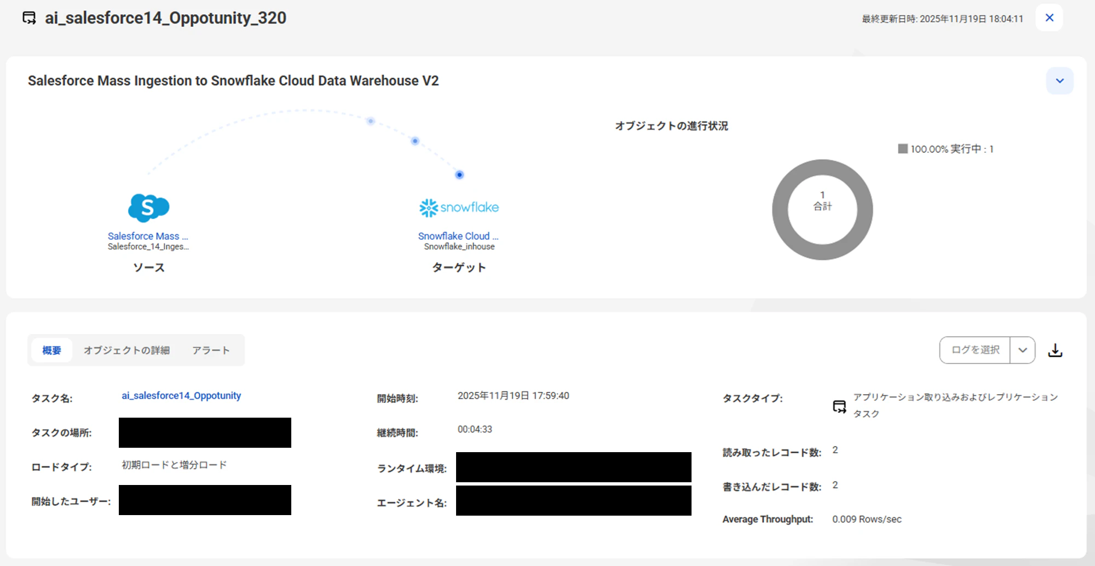Click the task icon beside the job title
The height and width of the screenshot is (566, 1095).
point(30,18)
